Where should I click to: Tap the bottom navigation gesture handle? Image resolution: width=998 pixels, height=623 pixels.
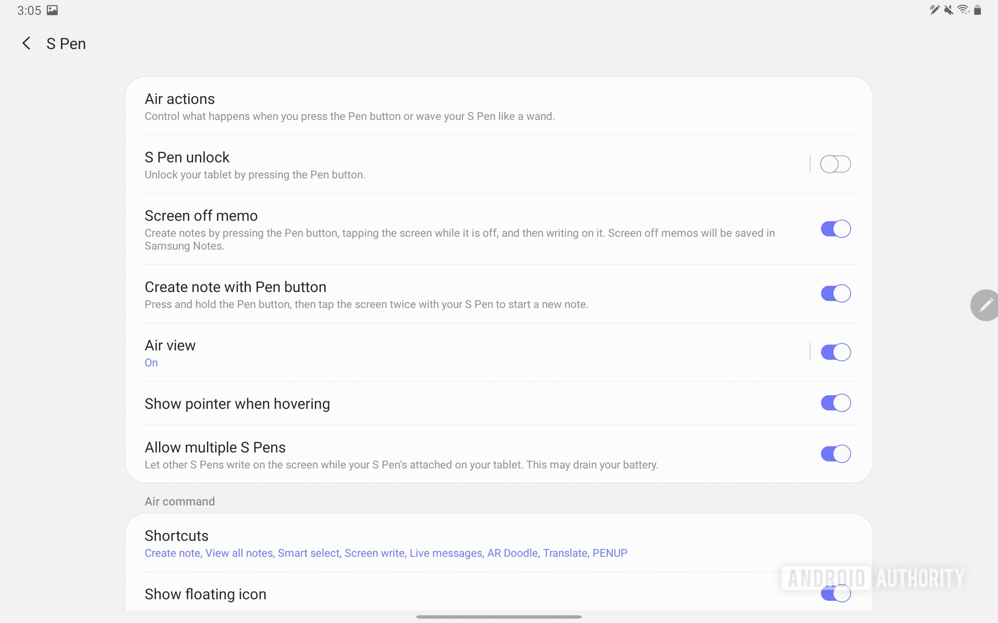[499, 617]
